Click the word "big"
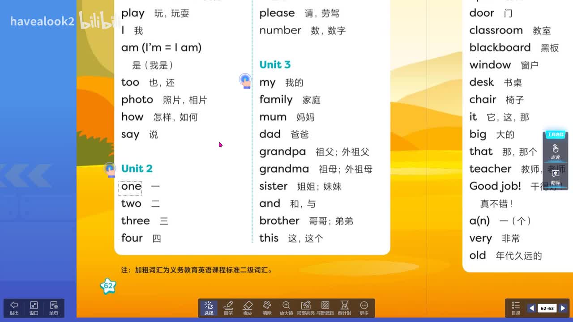Image resolution: width=573 pixels, height=322 pixels. 478,134
